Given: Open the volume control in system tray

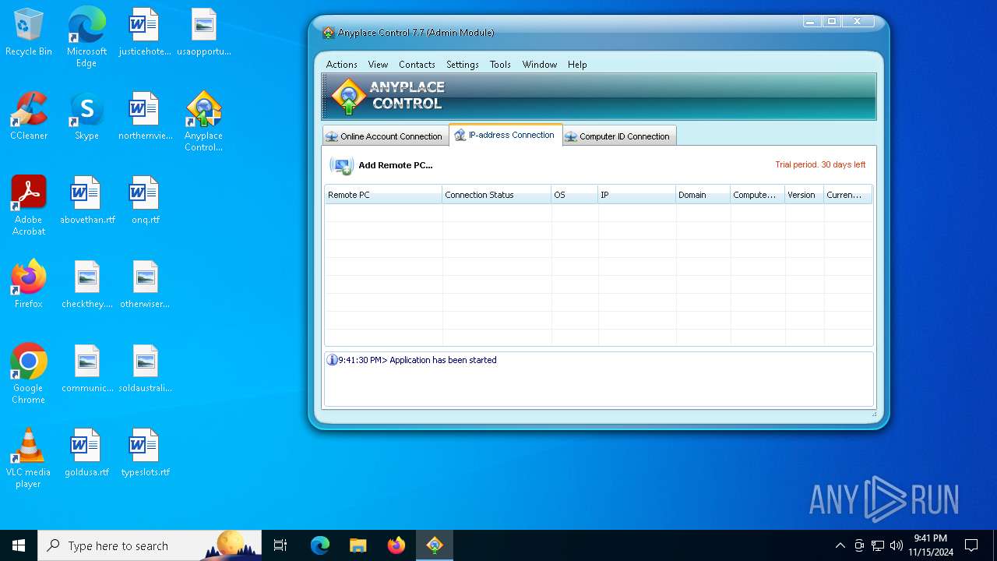Looking at the screenshot, I should click(896, 545).
